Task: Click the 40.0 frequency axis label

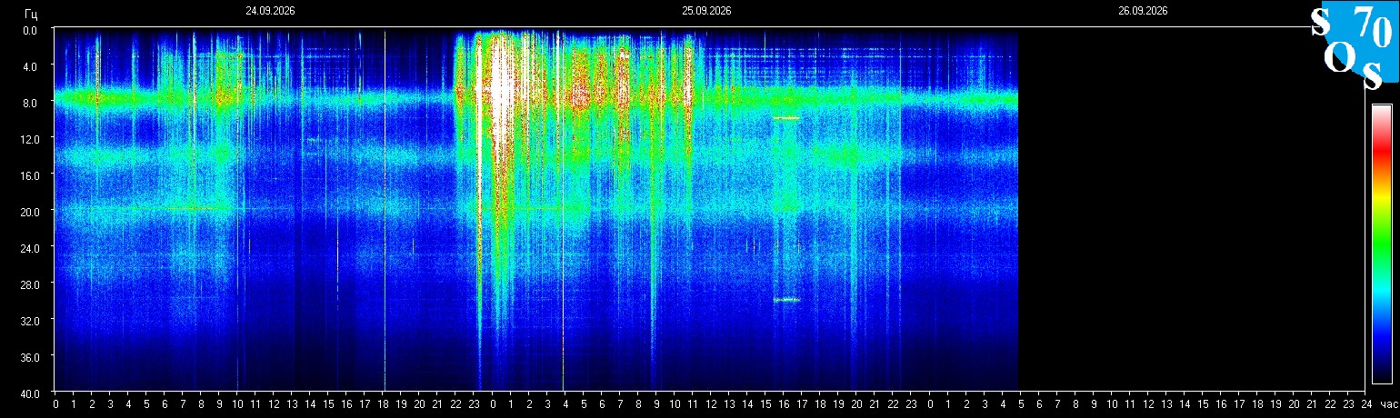Action: click(29, 393)
